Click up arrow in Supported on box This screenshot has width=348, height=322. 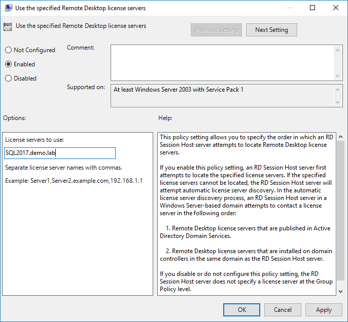338,89
